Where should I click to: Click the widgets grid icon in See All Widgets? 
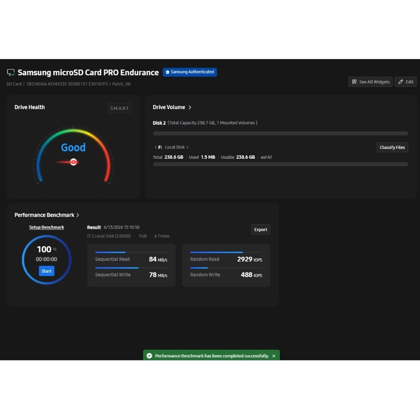coord(354,82)
